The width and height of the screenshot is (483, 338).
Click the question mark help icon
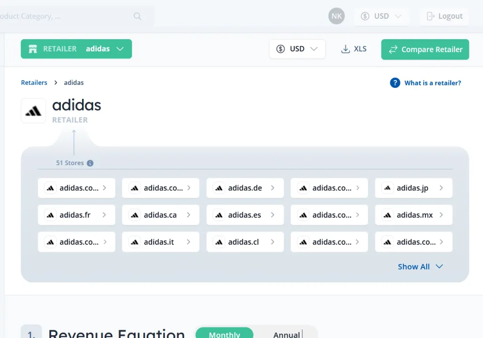(x=395, y=83)
